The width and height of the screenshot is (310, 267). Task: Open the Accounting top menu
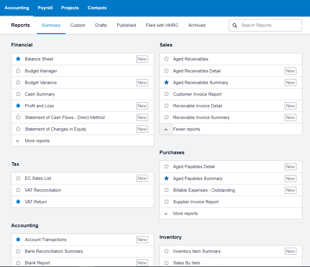pos(17,8)
